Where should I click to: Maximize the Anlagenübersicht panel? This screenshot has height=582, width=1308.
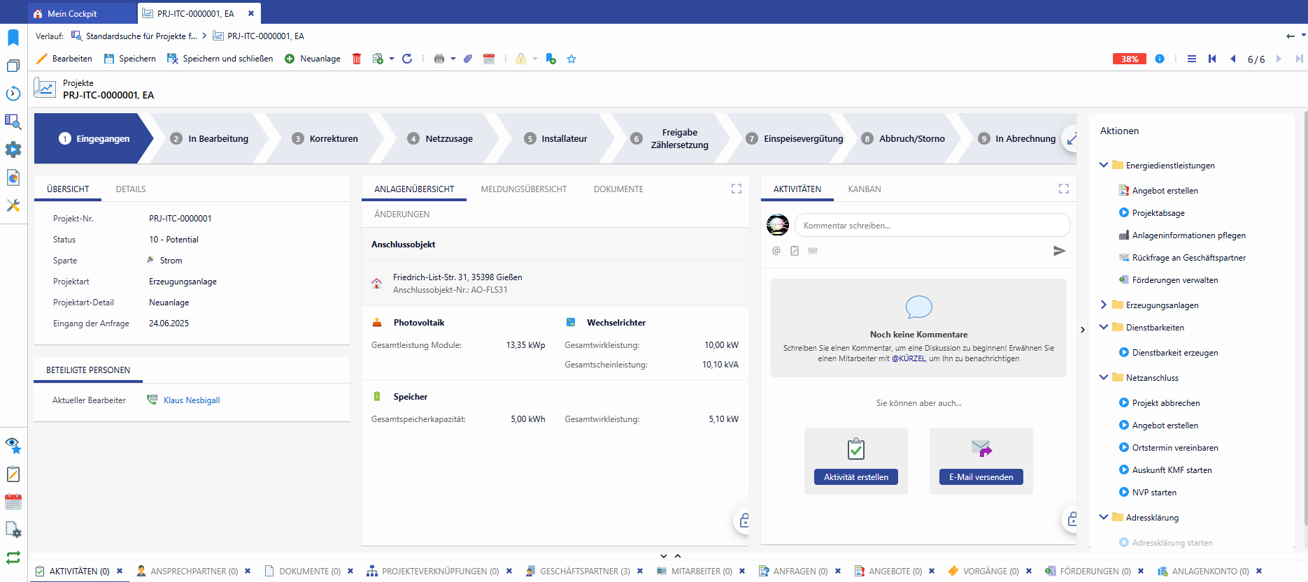pyautogui.click(x=737, y=189)
